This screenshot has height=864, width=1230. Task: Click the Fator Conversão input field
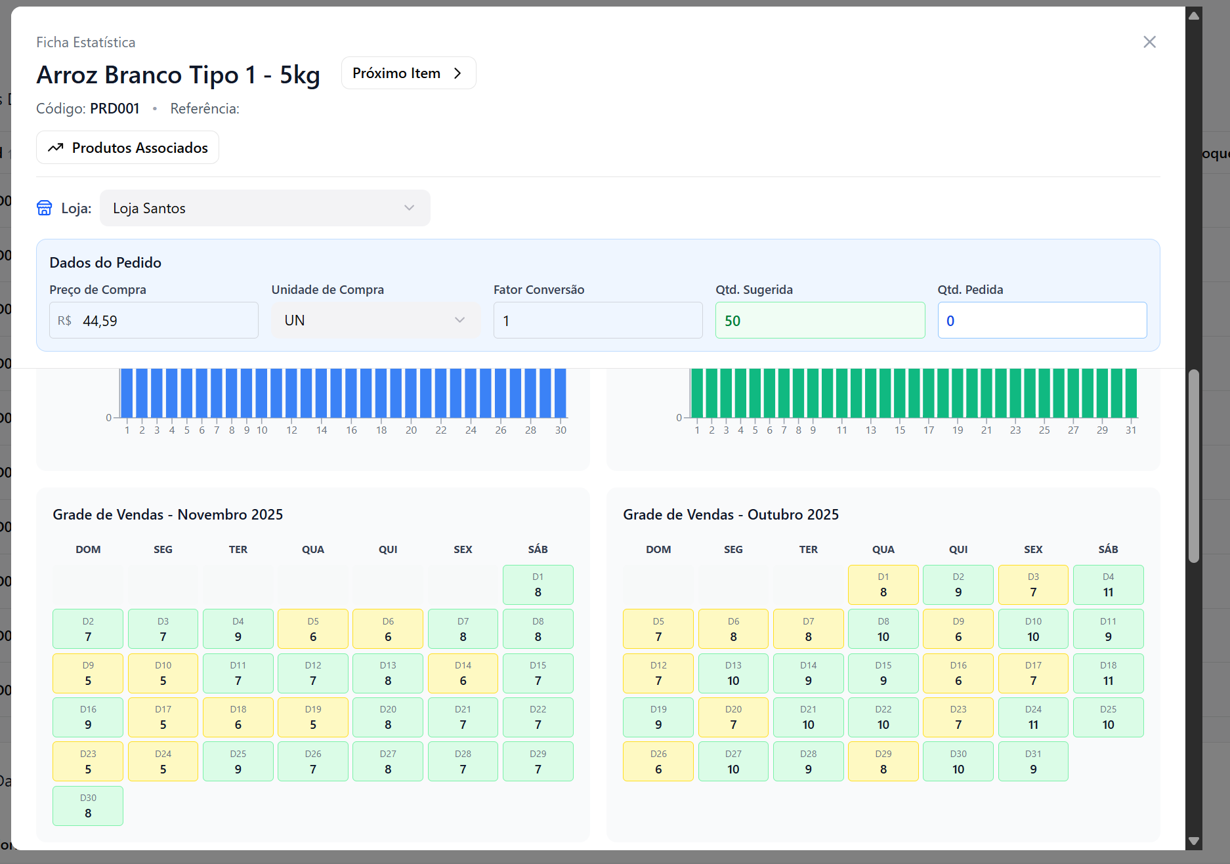[597, 320]
